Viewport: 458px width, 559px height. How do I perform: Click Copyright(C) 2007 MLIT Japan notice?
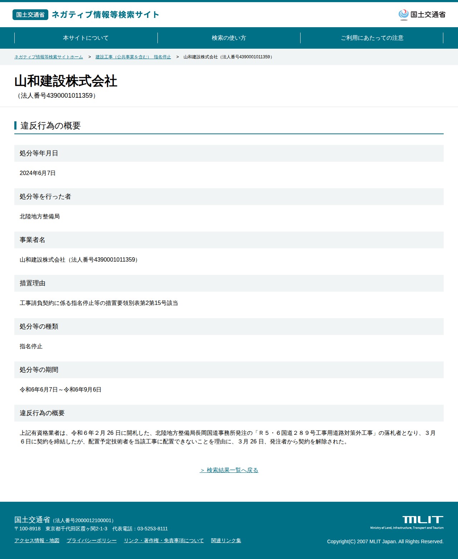[x=385, y=542]
